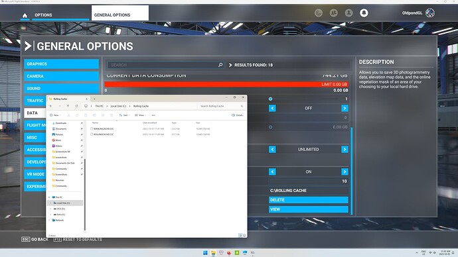Click the Explorer forward arrow
Viewport: 458px width, 257px height.
[x=59, y=106]
